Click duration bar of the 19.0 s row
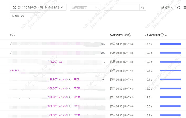 click(170, 88)
